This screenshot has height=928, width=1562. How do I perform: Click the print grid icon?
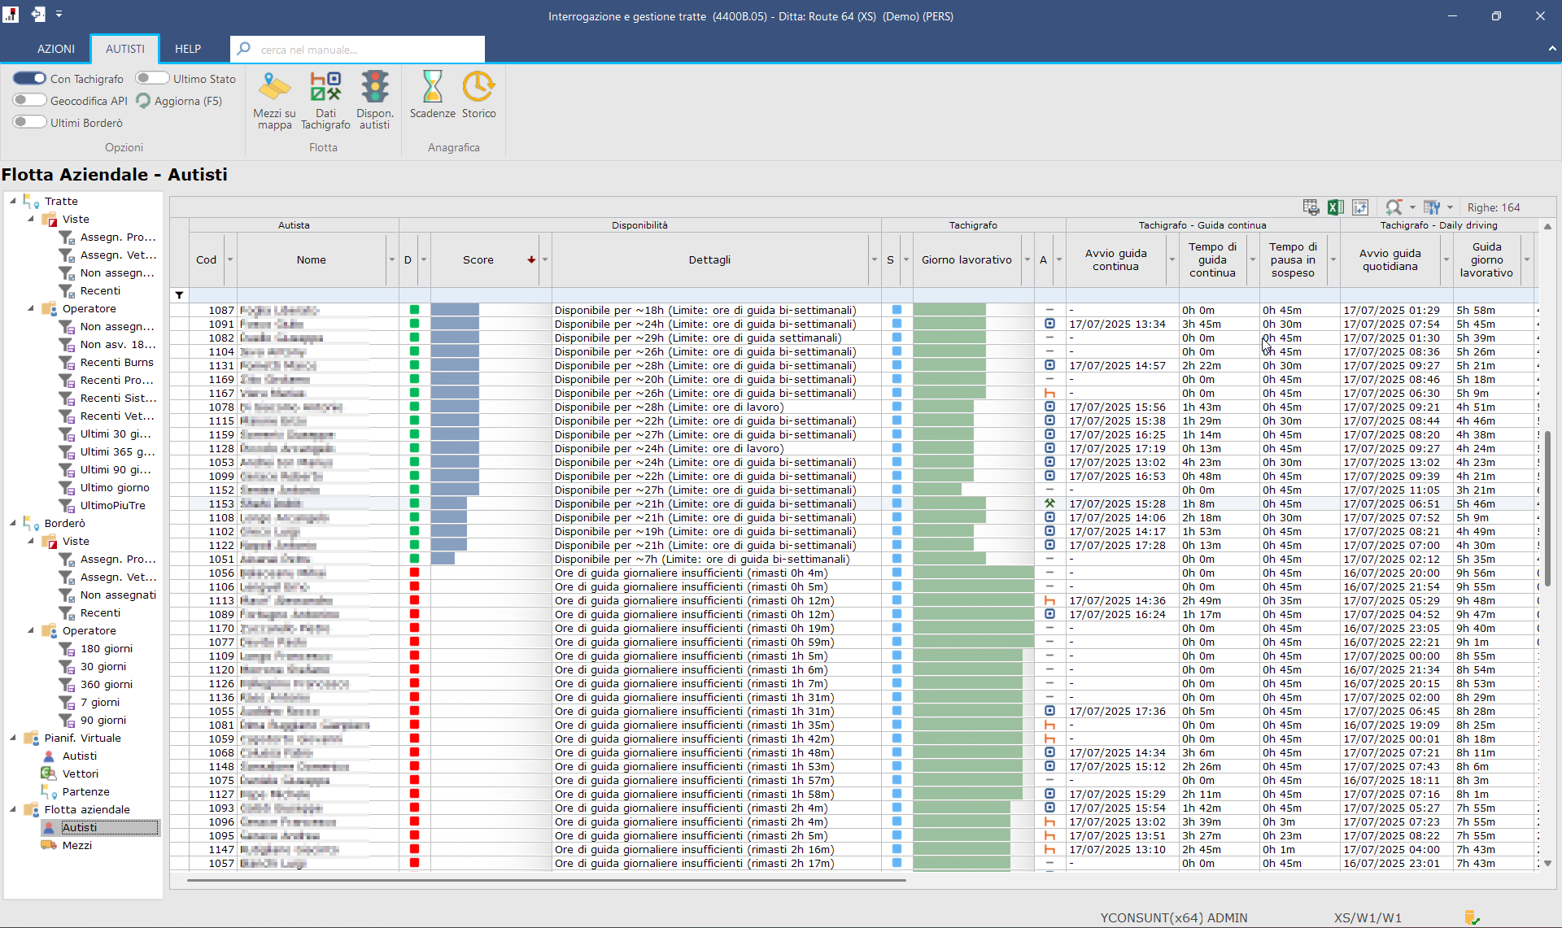pyautogui.click(x=1311, y=207)
